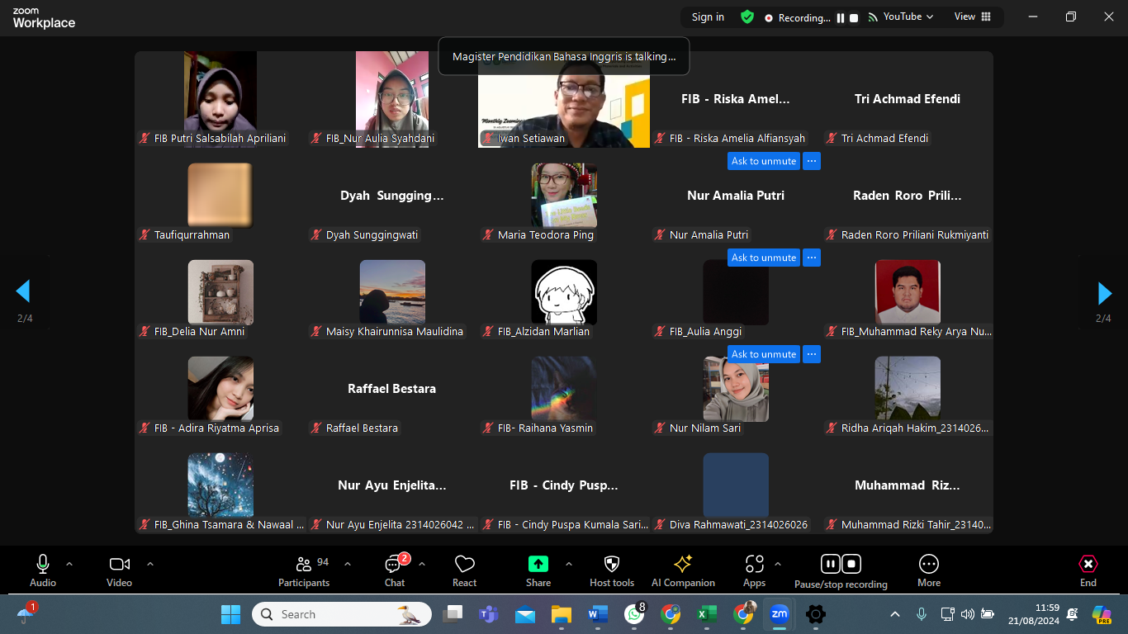Click Ask to unmute for Riska Amelia

pos(764,161)
